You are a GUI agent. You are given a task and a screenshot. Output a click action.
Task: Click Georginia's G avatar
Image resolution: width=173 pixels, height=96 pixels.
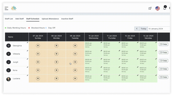[9, 46]
